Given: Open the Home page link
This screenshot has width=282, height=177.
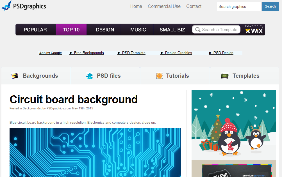Looking at the screenshot, I should click(x=136, y=6).
